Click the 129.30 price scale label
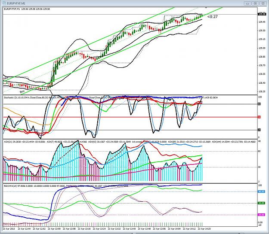Screen dimensions: 269x234 pos(262,30)
